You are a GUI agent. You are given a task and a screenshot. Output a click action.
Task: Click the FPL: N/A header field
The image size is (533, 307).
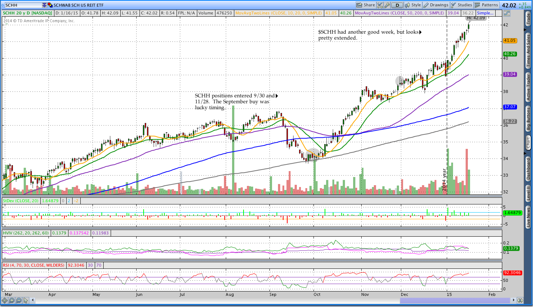186,13
